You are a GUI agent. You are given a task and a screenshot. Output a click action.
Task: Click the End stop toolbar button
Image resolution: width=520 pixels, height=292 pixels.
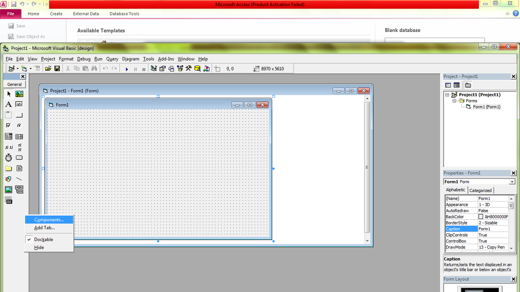point(144,69)
